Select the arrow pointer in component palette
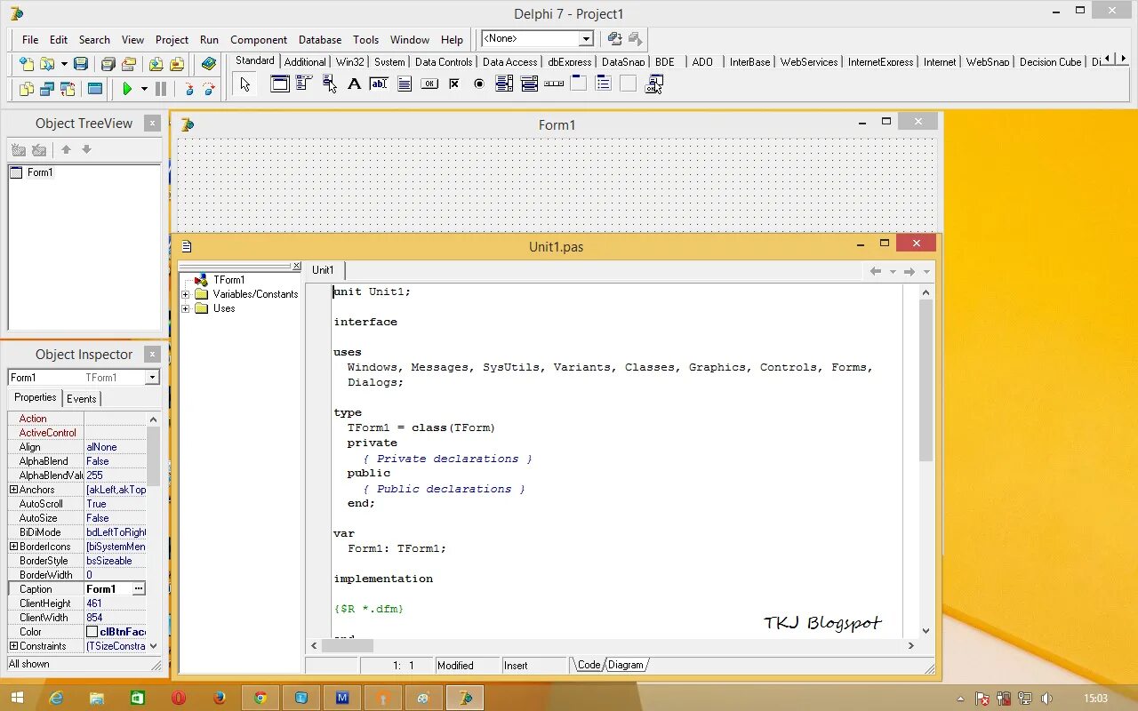The width and height of the screenshot is (1138, 711). [x=245, y=84]
